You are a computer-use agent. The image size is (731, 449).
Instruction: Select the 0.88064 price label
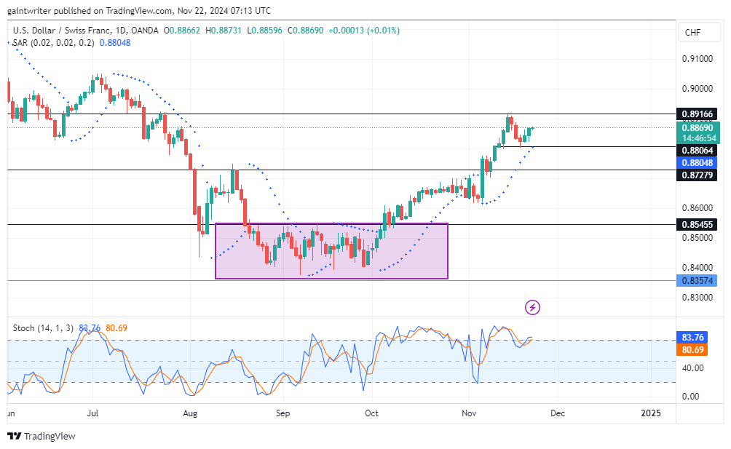(697, 151)
